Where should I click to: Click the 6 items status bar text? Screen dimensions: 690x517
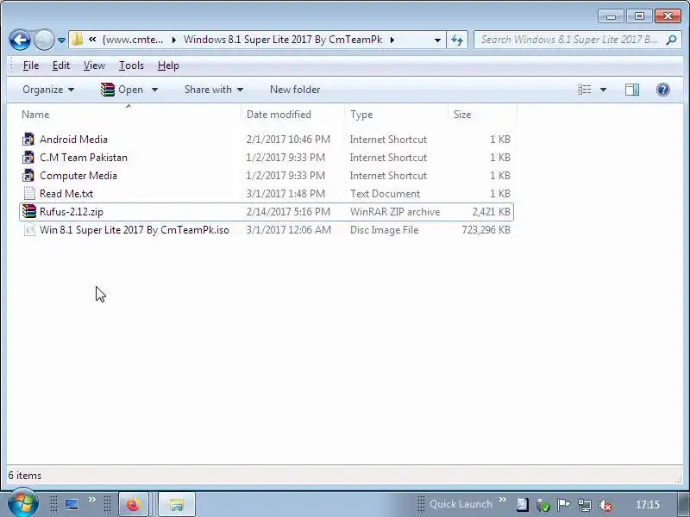tap(25, 476)
